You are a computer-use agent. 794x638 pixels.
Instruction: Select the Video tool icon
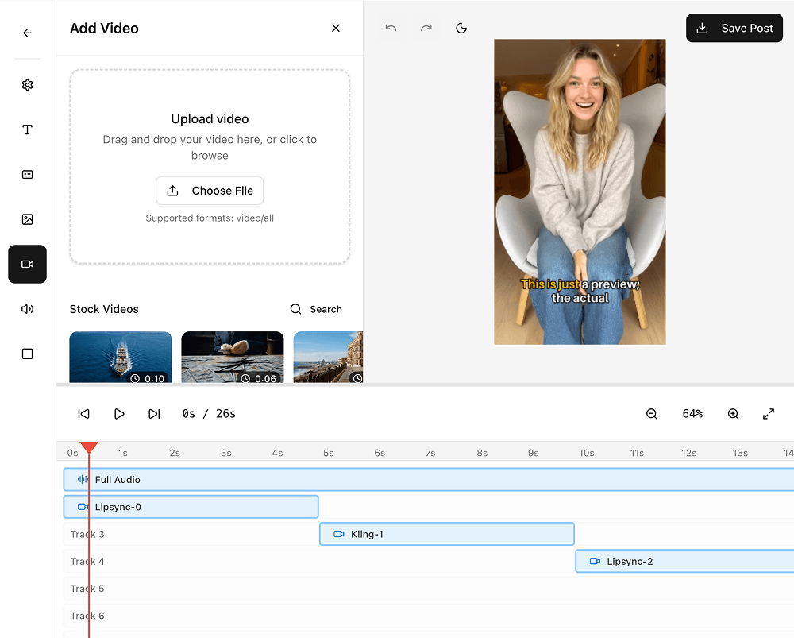pyautogui.click(x=27, y=264)
